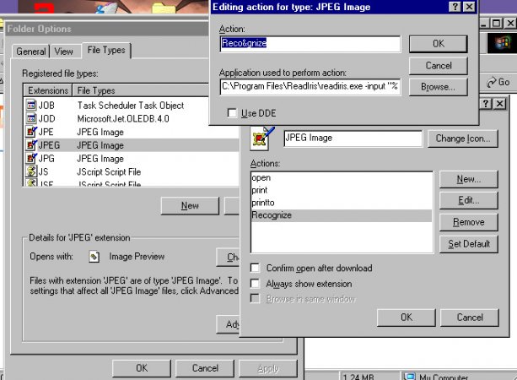
Task: Click the large JPEG Image type icon
Action: [x=261, y=138]
